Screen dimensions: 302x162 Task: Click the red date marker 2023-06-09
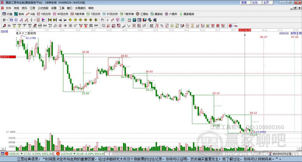click(244, 30)
